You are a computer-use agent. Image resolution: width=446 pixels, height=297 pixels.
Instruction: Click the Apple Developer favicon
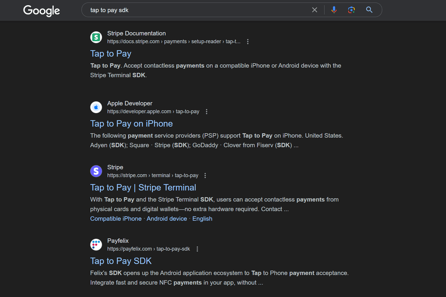pyautogui.click(x=96, y=107)
